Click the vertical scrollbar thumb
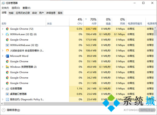The width and height of the screenshot is (157, 115). coord(155,32)
